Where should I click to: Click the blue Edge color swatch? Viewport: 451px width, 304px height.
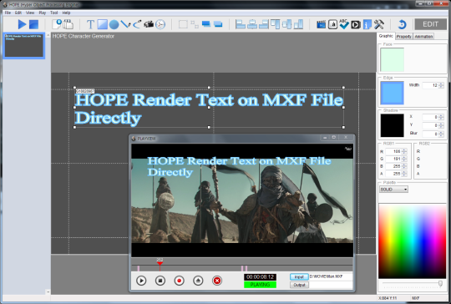[x=392, y=93]
